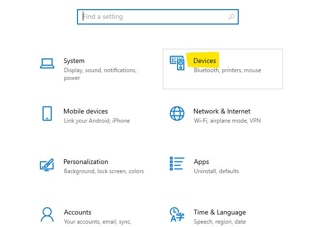The image size is (321, 227).
Task: Click the magnifying glass search icon
Action: coord(231,16)
